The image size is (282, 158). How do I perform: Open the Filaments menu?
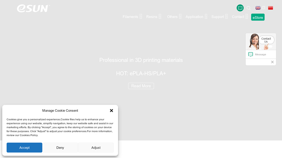[x=130, y=17]
